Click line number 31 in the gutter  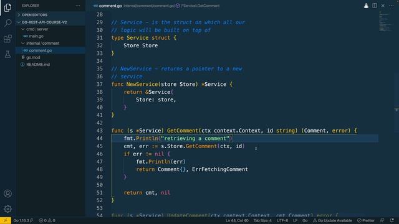pyautogui.click(x=100, y=38)
